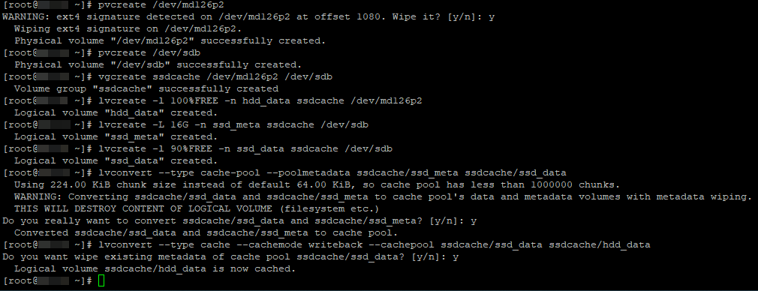Click the 'Using 224.00 KiB chunk size' message
The image size is (758, 291).
click(317, 184)
